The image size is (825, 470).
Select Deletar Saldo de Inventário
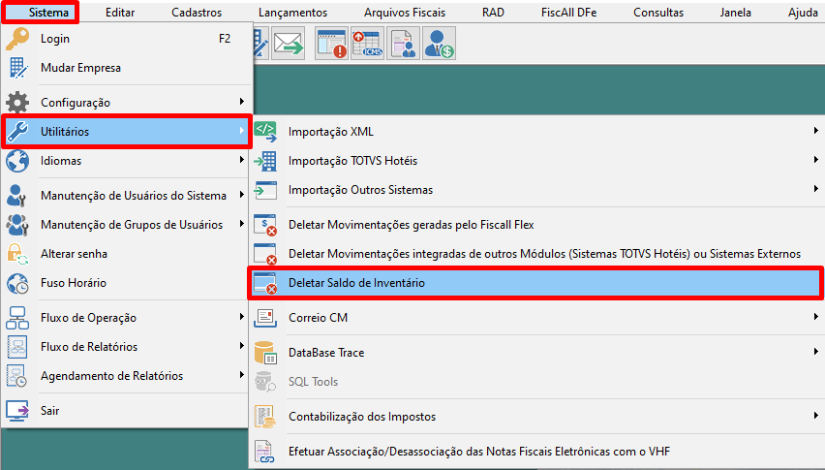pos(535,283)
